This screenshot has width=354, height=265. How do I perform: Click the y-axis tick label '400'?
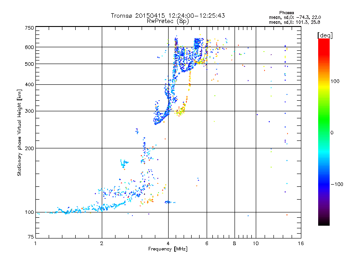click(29, 84)
